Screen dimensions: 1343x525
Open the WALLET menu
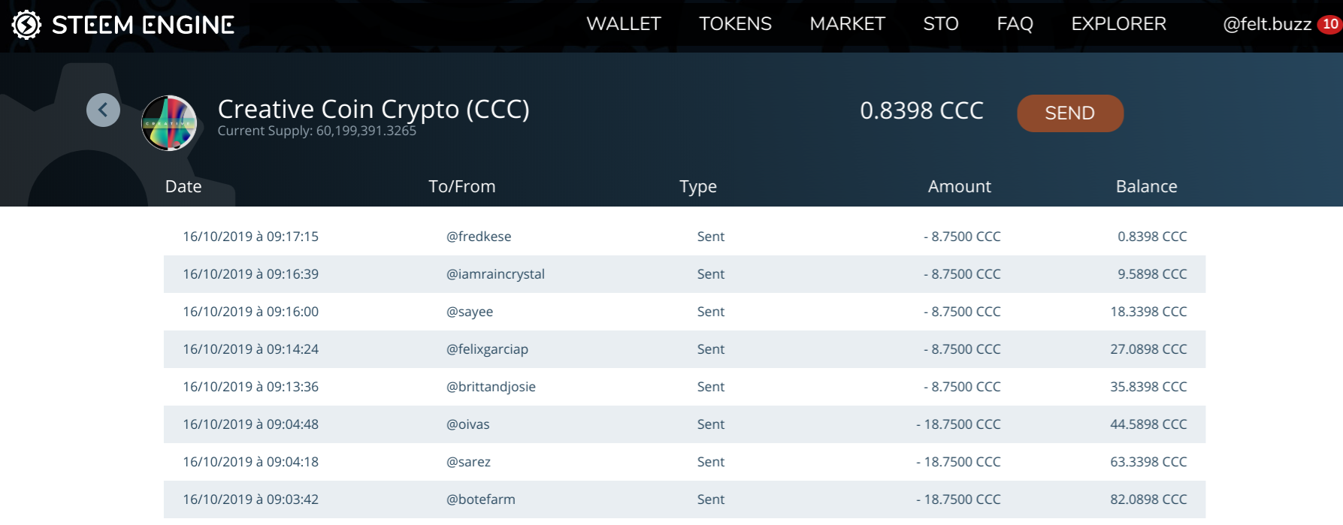click(x=623, y=24)
